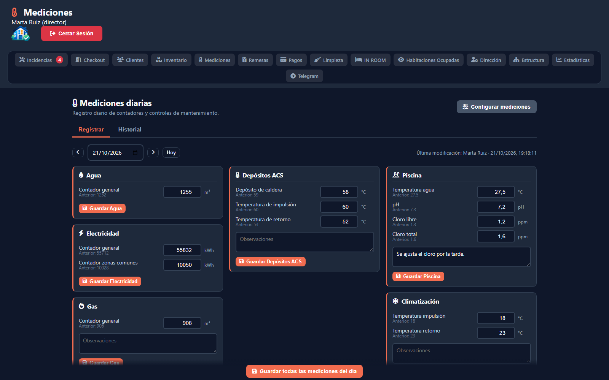Select the Registrar tab
Screen dimensions: 609x380
91,130
